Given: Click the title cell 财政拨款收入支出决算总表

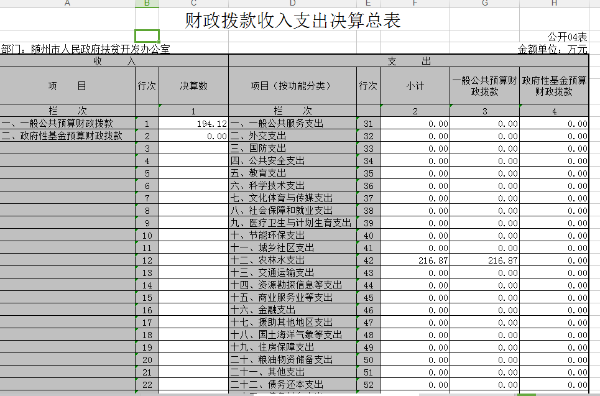Looking at the screenshot, I should (x=293, y=21).
